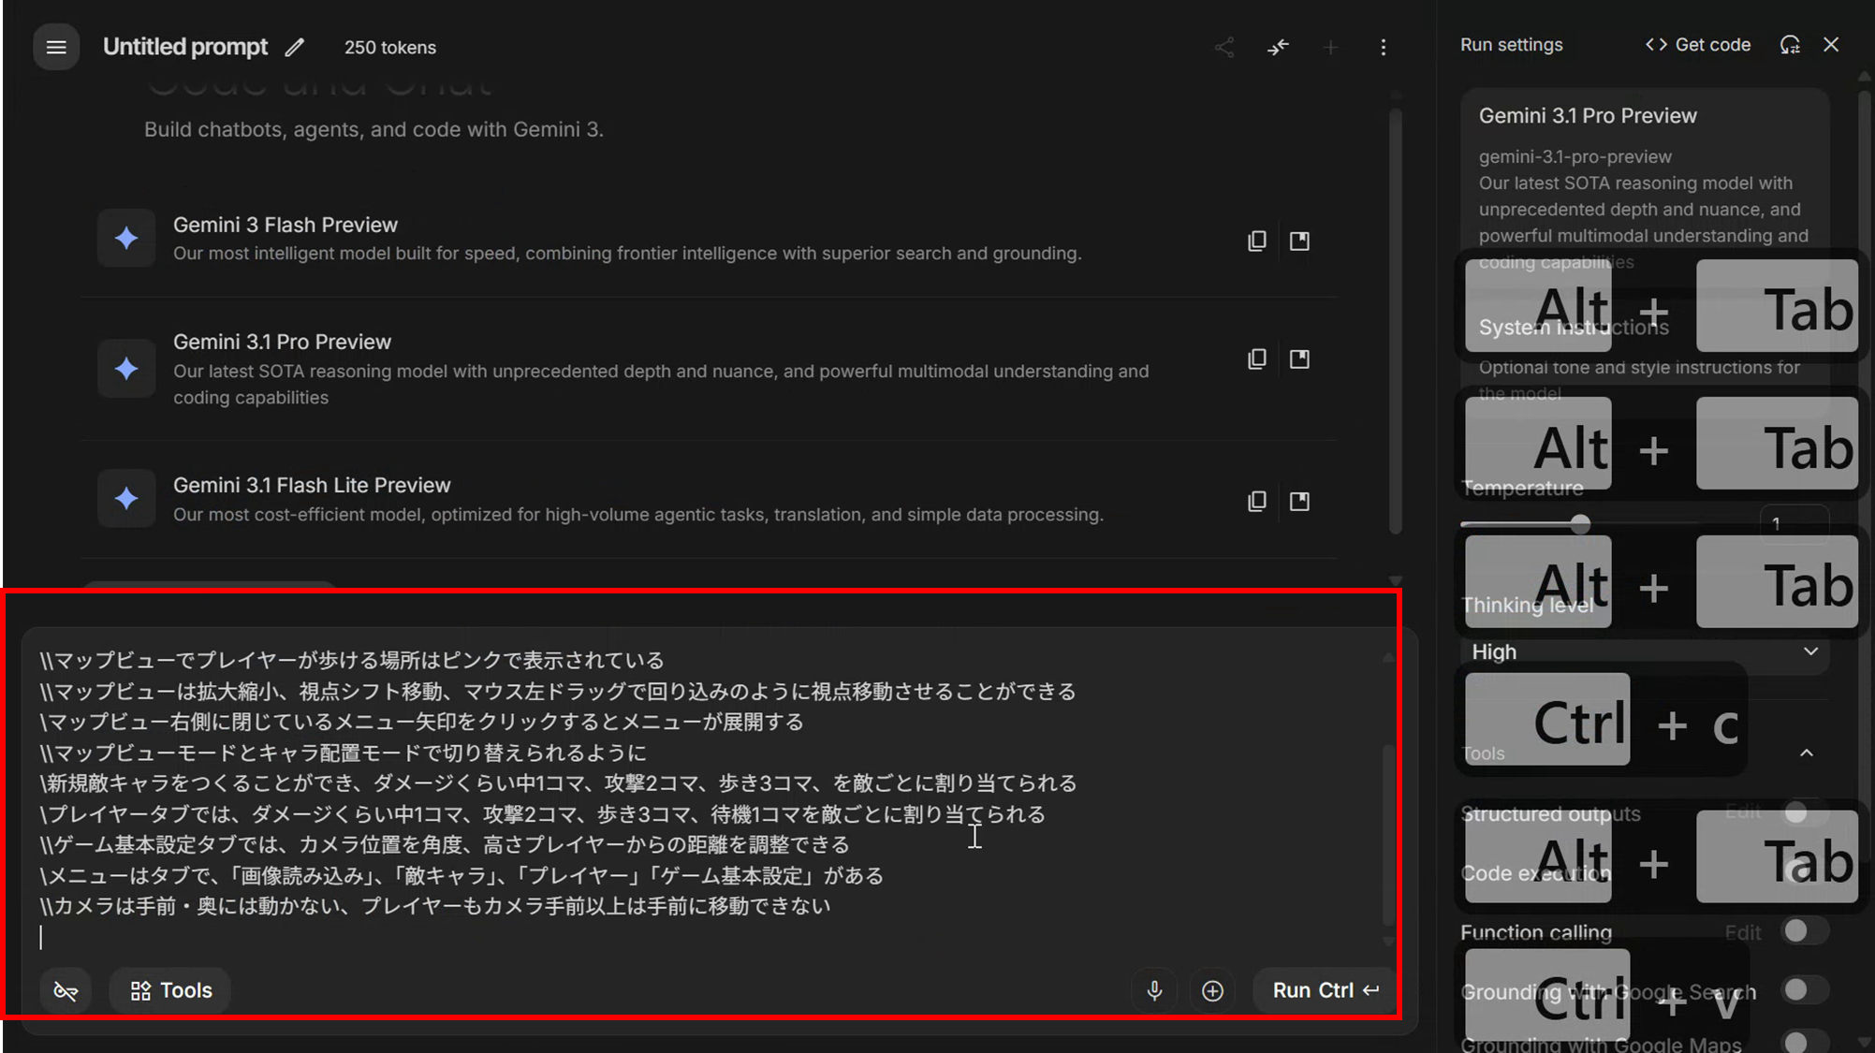Open the Tools button in the prompt bar

click(170, 990)
